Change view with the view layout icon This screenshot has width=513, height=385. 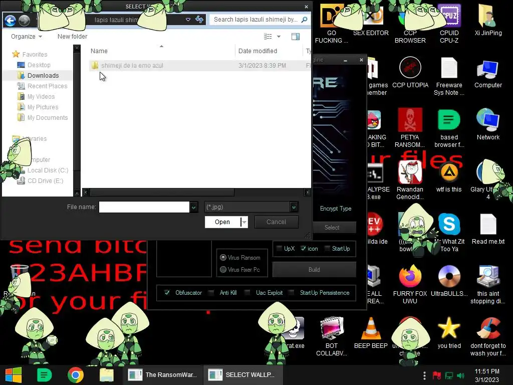[268, 36]
